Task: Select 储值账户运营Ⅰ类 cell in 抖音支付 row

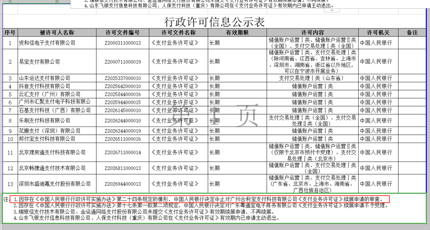Action: point(312,86)
